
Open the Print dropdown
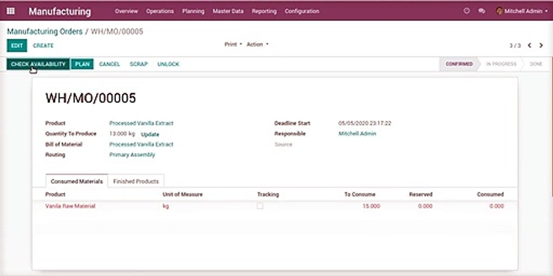tap(233, 44)
